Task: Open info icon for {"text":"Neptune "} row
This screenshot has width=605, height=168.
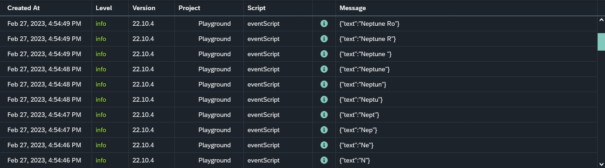Action: (x=324, y=54)
